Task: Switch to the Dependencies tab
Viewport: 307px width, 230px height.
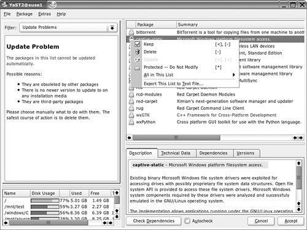Action: [x=213, y=153]
